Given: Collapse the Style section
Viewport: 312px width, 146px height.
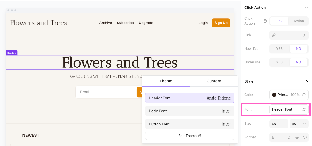Looking at the screenshot, I should pos(306,81).
